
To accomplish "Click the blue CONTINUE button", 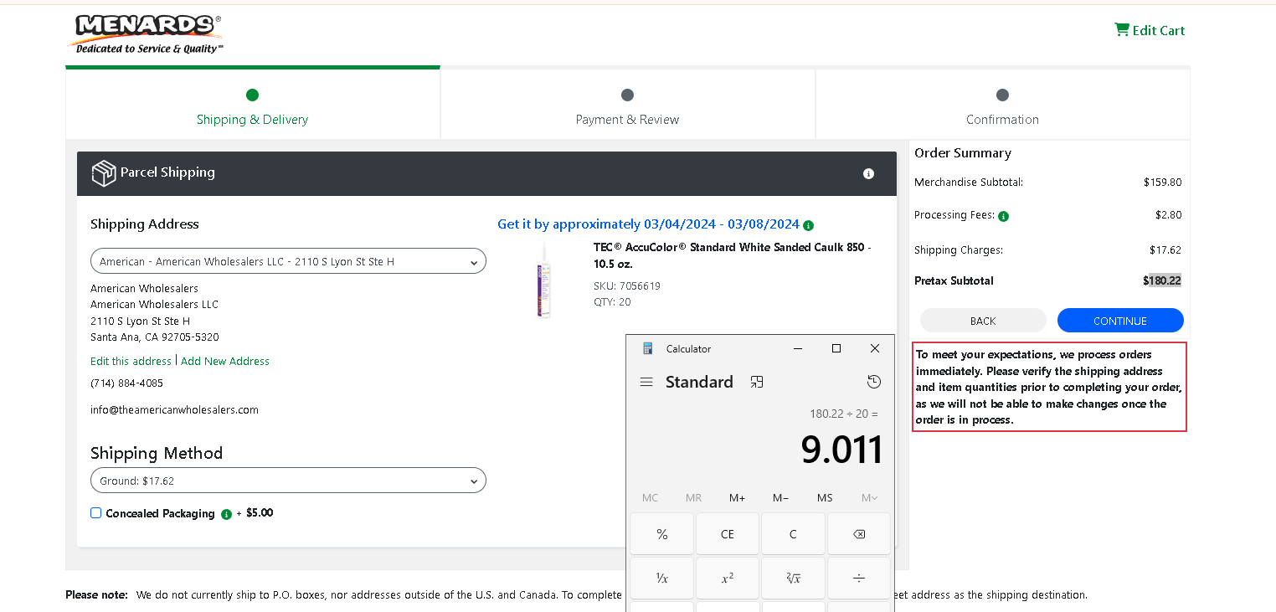I will coord(1120,321).
